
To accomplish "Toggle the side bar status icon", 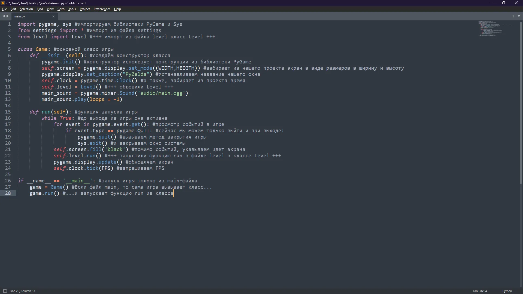I will coord(5,291).
